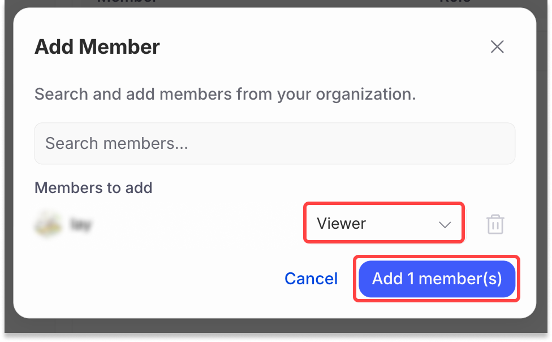This screenshot has height=342, width=552.
Task: Click the blurred member name
Action: 80,224
